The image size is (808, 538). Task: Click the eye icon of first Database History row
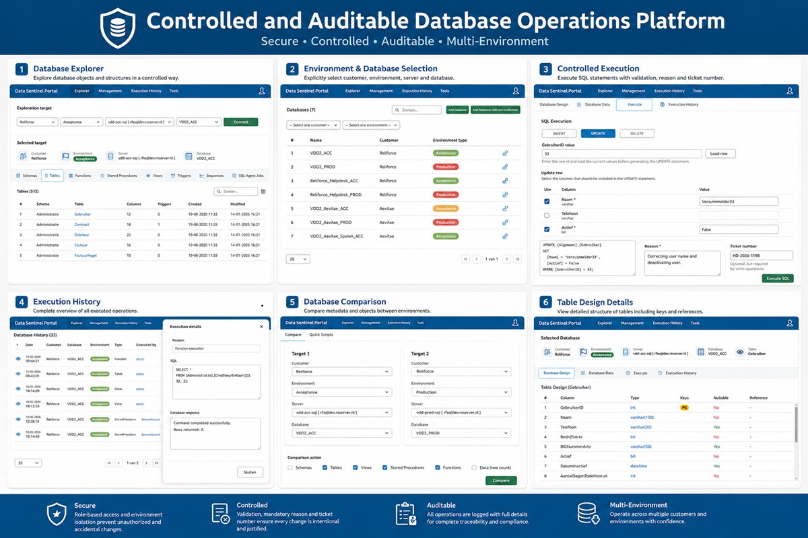click(x=18, y=359)
